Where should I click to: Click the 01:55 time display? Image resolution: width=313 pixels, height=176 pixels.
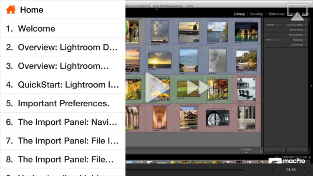coord(291,170)
